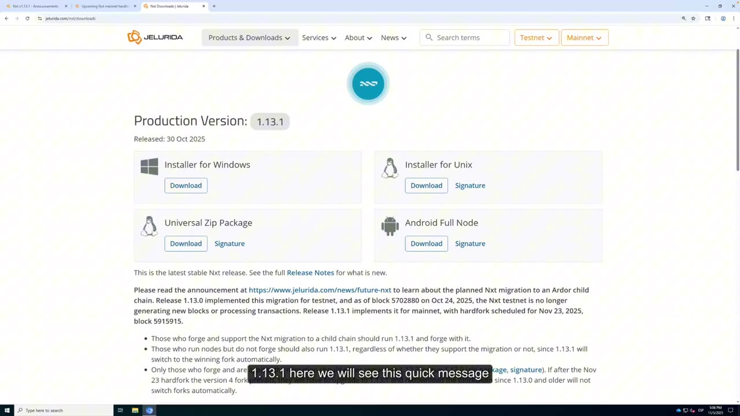This screenshot has height=416, width=740.
Task: Click the taskbar clock showing 5:06 PM
Action: click(716, 410)
